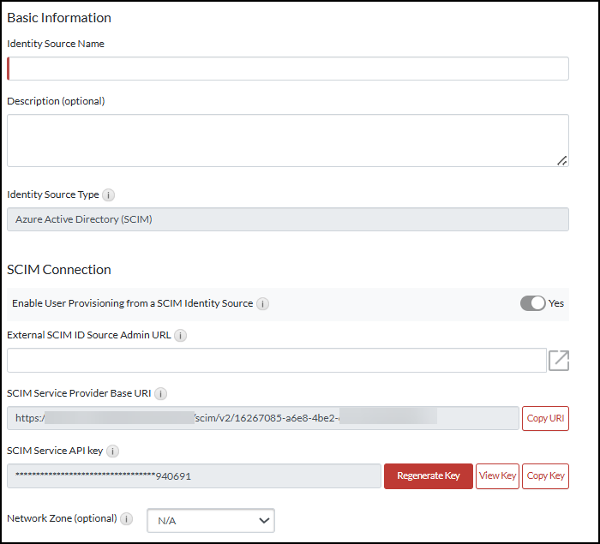
Task: Focus the Identity Source Name field
Action: 288,69
